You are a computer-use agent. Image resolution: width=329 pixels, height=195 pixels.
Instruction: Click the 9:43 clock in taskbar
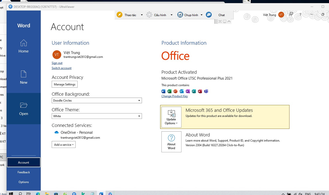point(320,194)
